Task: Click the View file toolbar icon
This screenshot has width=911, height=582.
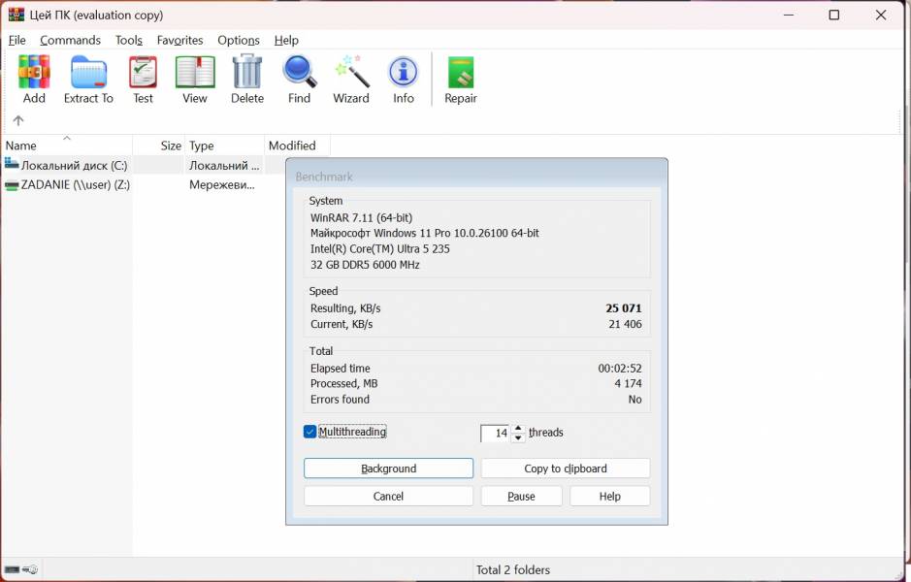Action: pyautogui.click(x=195, y=72)
